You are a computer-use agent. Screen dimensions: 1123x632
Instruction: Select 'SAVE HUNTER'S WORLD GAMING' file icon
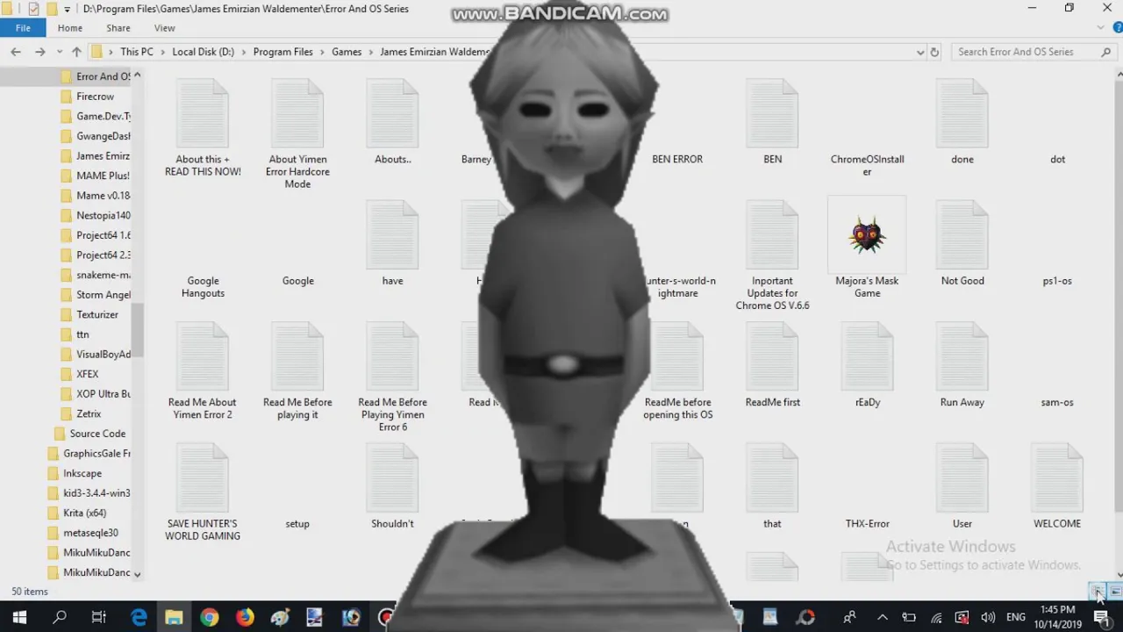click(x=203, y=478)
